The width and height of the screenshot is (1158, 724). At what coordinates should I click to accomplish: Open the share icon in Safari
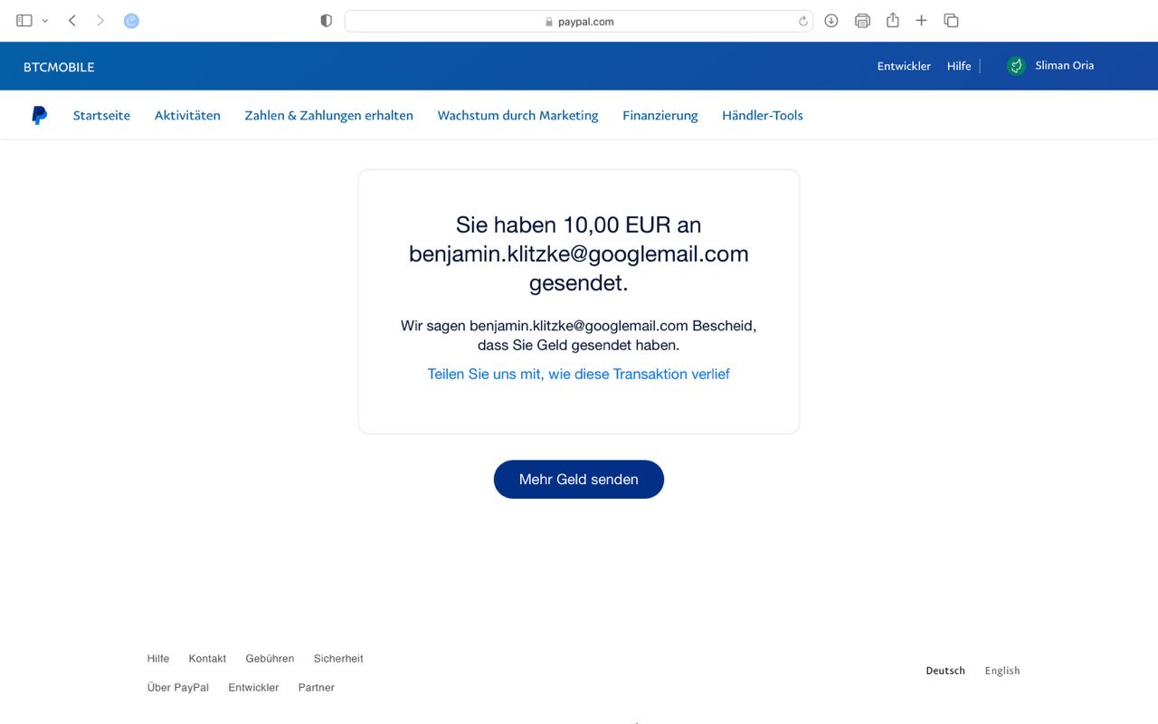tap(892, 21)
